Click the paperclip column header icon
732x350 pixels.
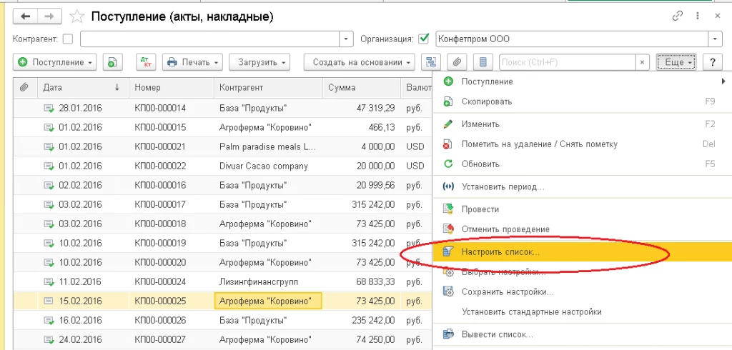pyautogui.click(x=25, y=87)
